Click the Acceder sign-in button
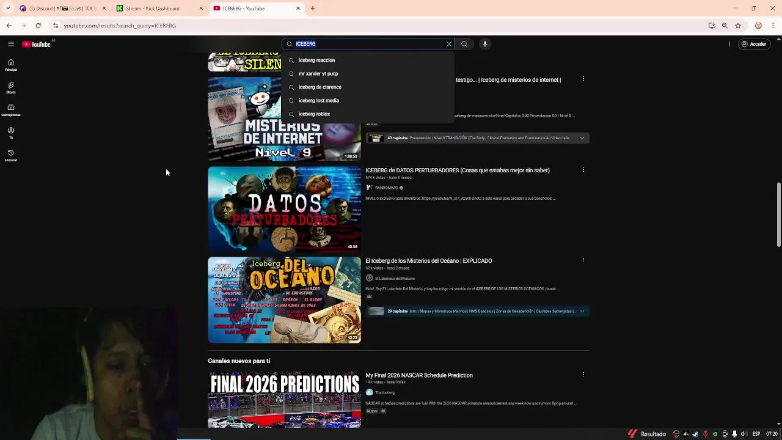 tap(753, 44)
